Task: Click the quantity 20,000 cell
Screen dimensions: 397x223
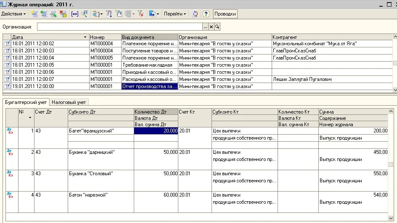Action: [156, 131]
